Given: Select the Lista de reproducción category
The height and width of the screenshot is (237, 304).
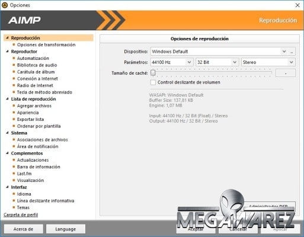Looking at the screenshot, I should [33, 99].
